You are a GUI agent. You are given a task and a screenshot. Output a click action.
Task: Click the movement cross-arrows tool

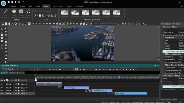2,48
